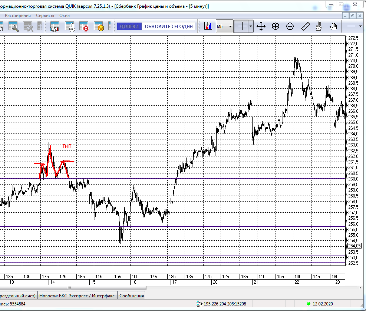
Task: Click the QUIK 8.1 badge
Action: click(129, 26)
